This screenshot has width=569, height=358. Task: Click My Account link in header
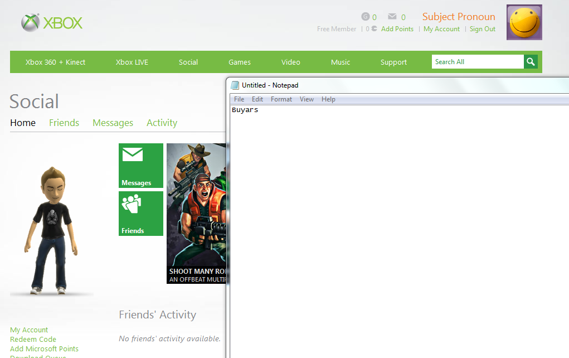(x=441, y=29)
